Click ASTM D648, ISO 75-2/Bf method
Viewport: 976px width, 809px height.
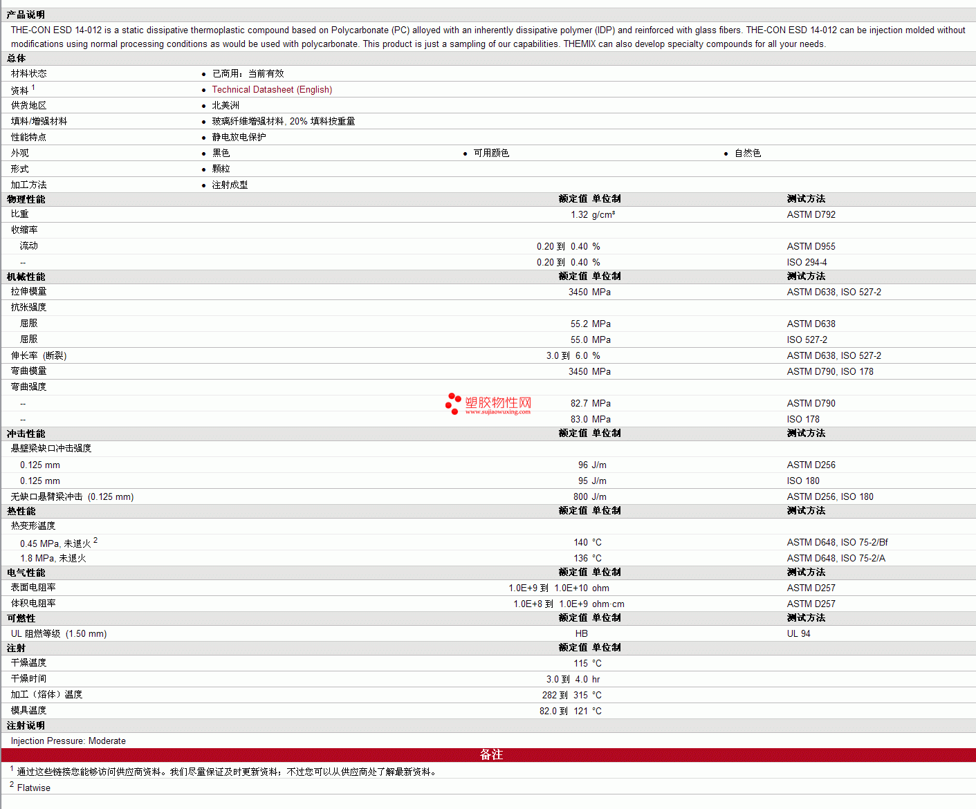click(838, 543)
